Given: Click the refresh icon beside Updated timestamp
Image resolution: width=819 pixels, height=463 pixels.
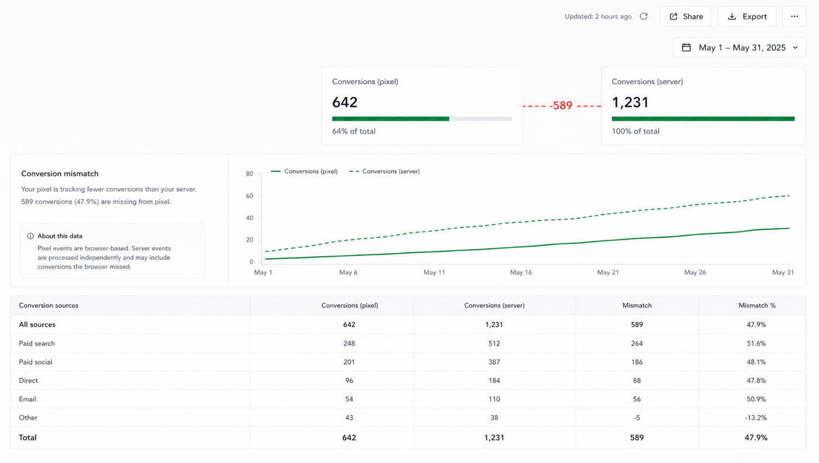Looking at the screenshot, I should pyautogui.click(x=643, y=16).
